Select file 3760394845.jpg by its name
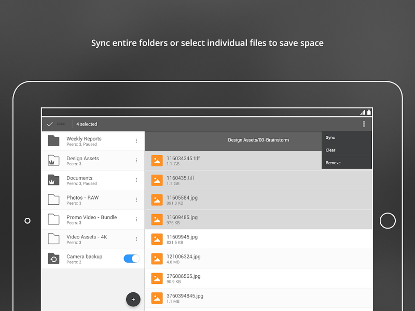This screenshot has width=415, height=311. click(185, 296)
